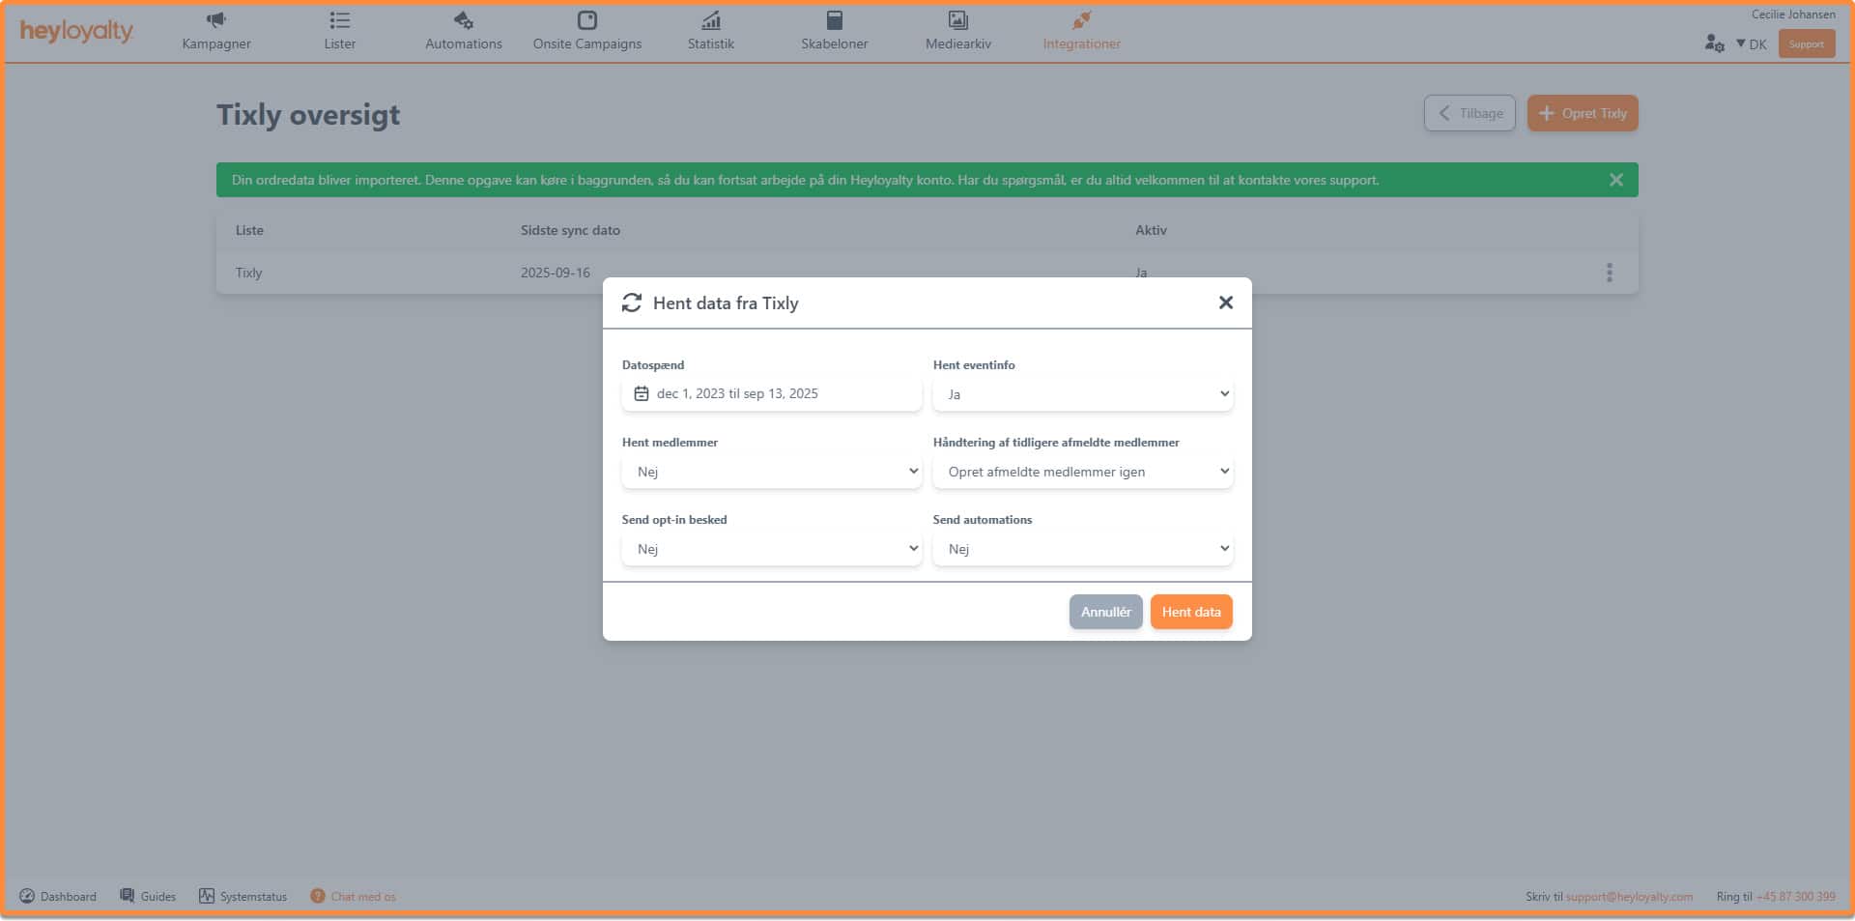Dismiss the green import notification banner
Viewport: 1855px width, 921px height.
tap(1615, 180)
